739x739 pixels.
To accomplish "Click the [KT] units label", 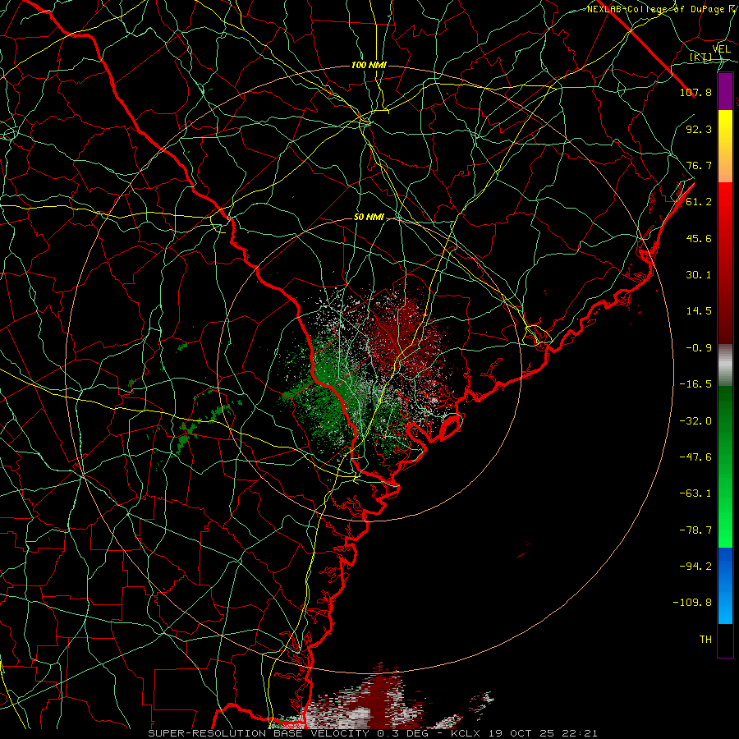I will (x=700, y=57).
